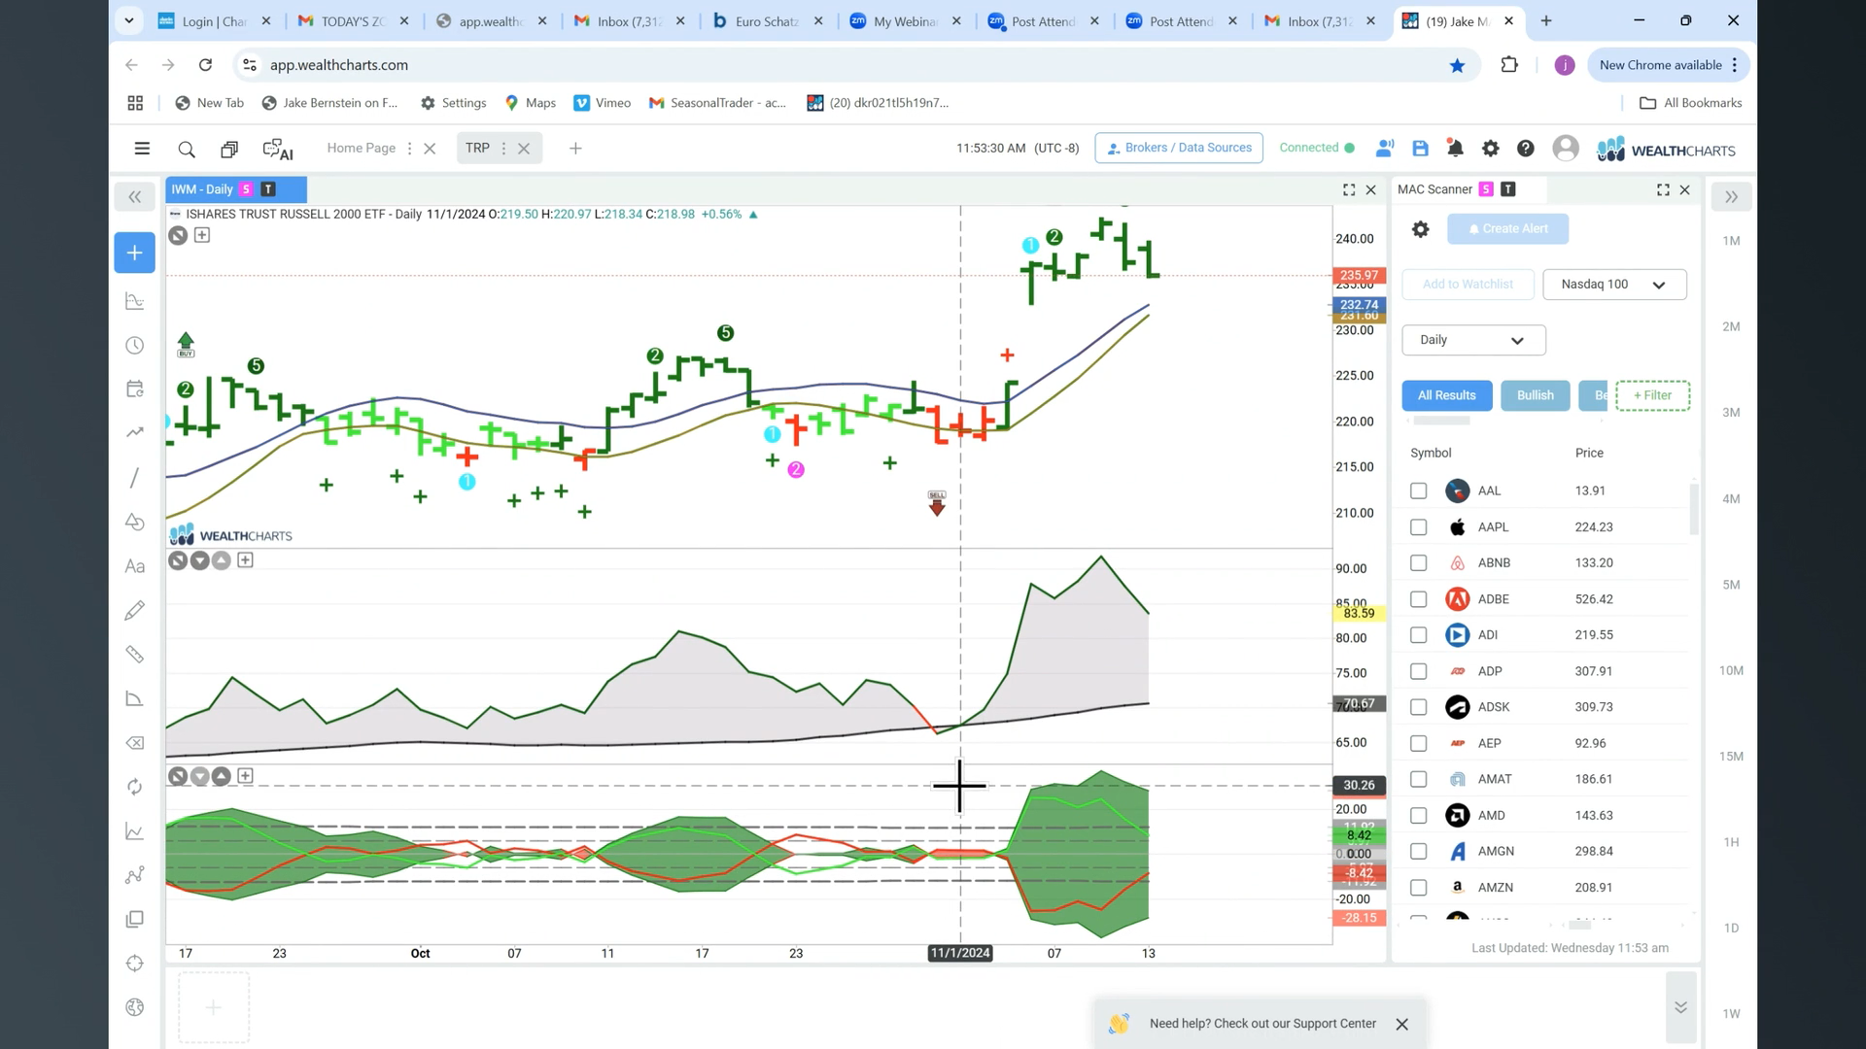Tick the ADP checkbox
1866x1049 pixels.
(x=1418, y=671)
